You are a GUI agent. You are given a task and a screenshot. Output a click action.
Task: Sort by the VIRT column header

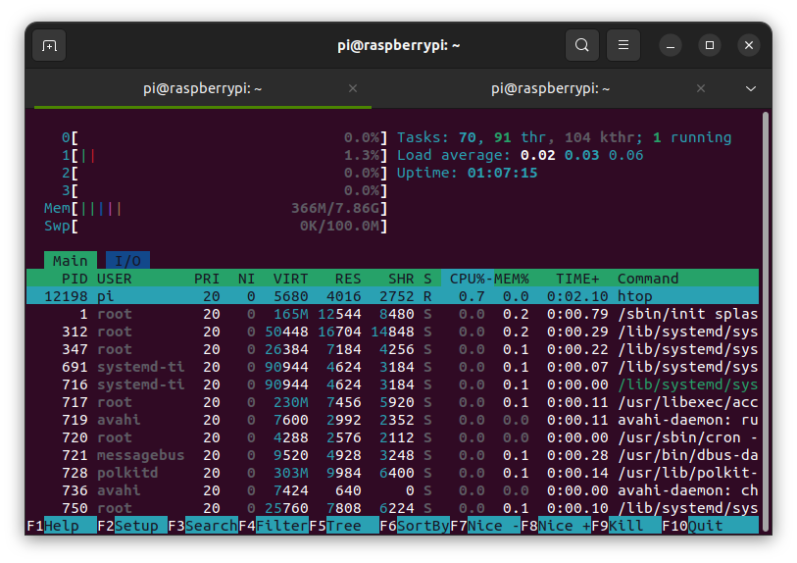click(291, 279)
